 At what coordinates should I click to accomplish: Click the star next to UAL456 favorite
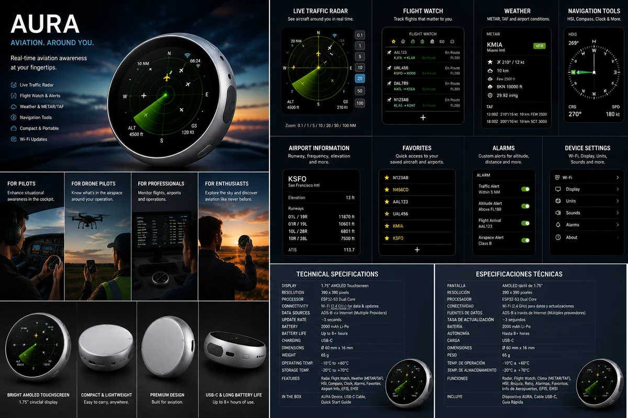pos(387,214)
